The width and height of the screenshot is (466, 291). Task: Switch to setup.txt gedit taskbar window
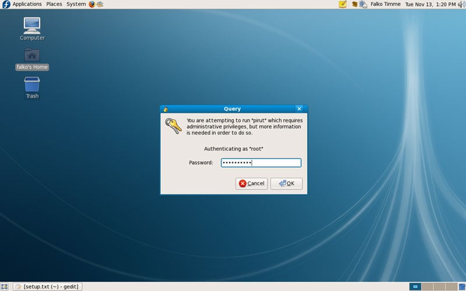tap(48, 286)
